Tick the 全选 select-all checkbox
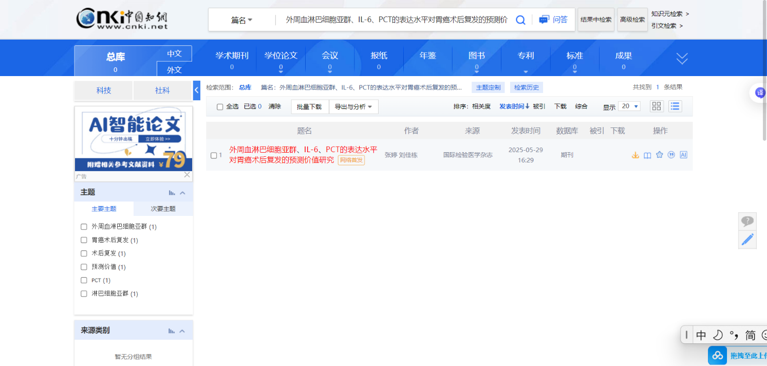This screenshot has height=366, width=767. pos(220,107)
